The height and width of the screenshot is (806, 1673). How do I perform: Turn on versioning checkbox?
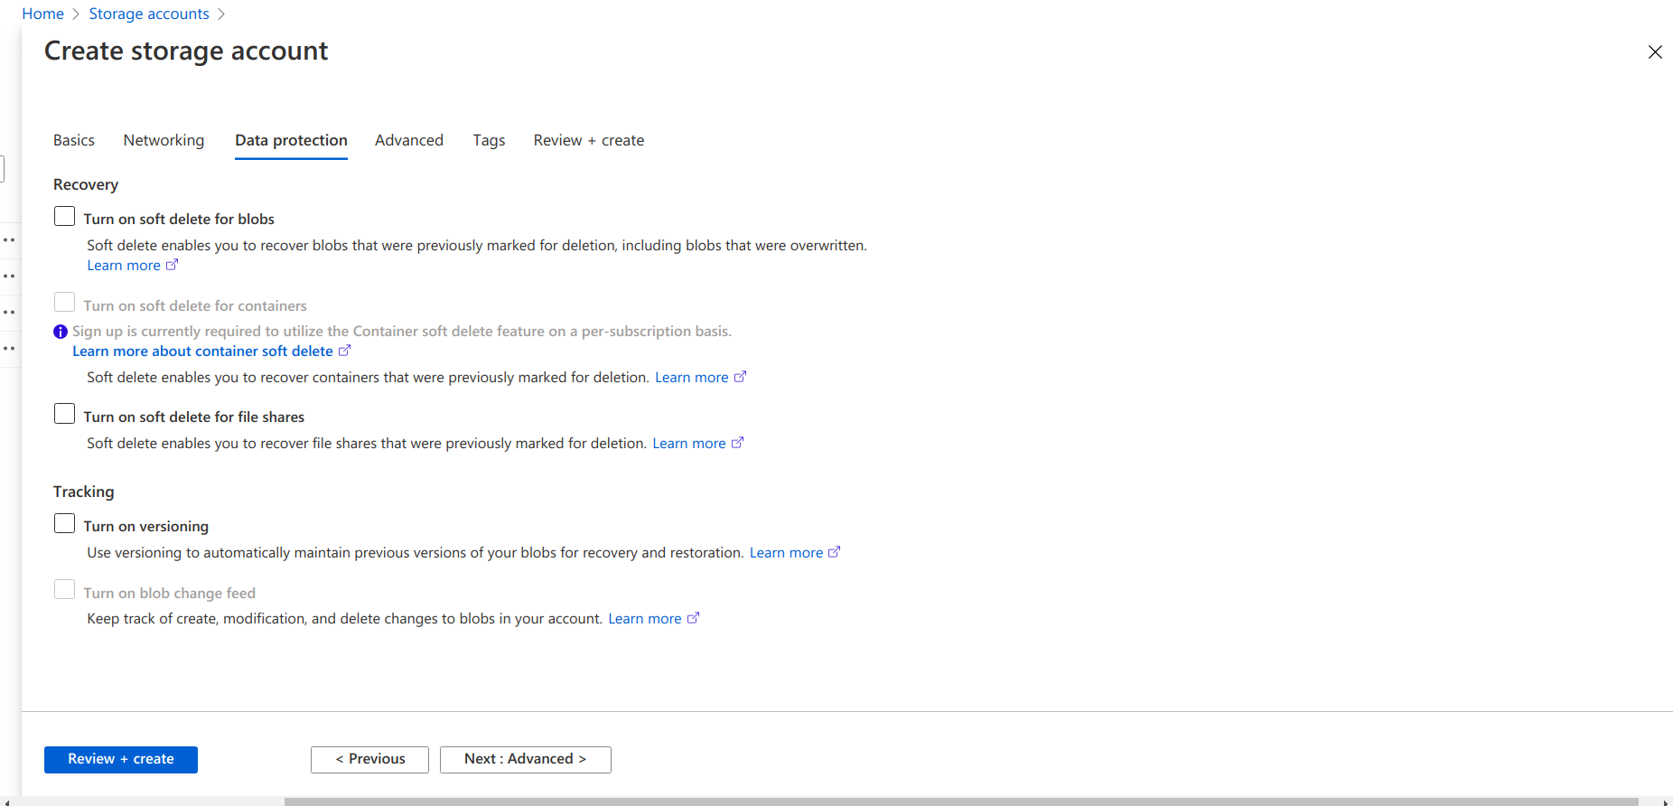point(64,524)
